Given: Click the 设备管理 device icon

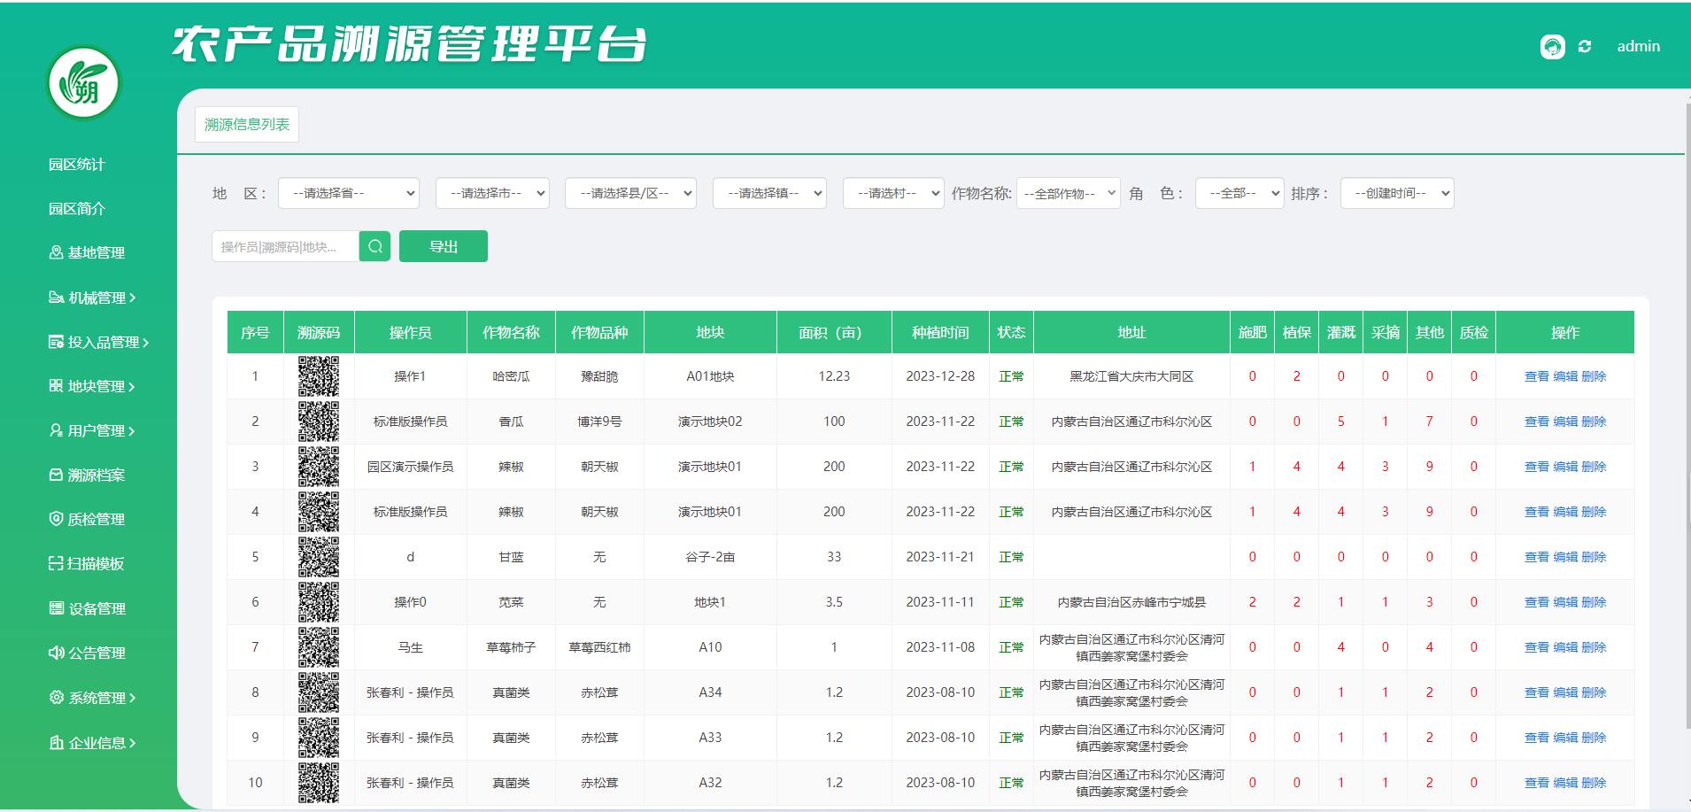Looking at the screenshot, I should (56, 608).
